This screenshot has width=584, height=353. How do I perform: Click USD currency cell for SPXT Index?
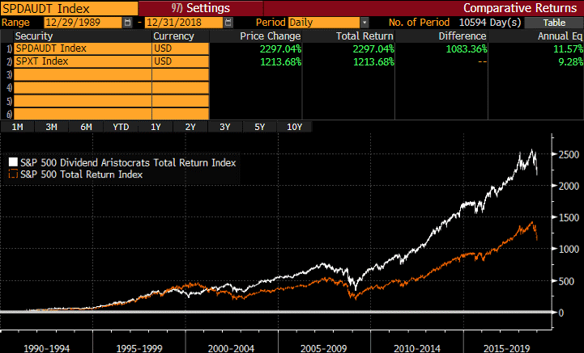coord(181,61)
